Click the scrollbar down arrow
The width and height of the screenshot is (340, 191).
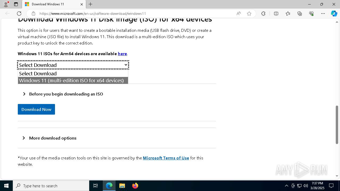click(337, 176)
